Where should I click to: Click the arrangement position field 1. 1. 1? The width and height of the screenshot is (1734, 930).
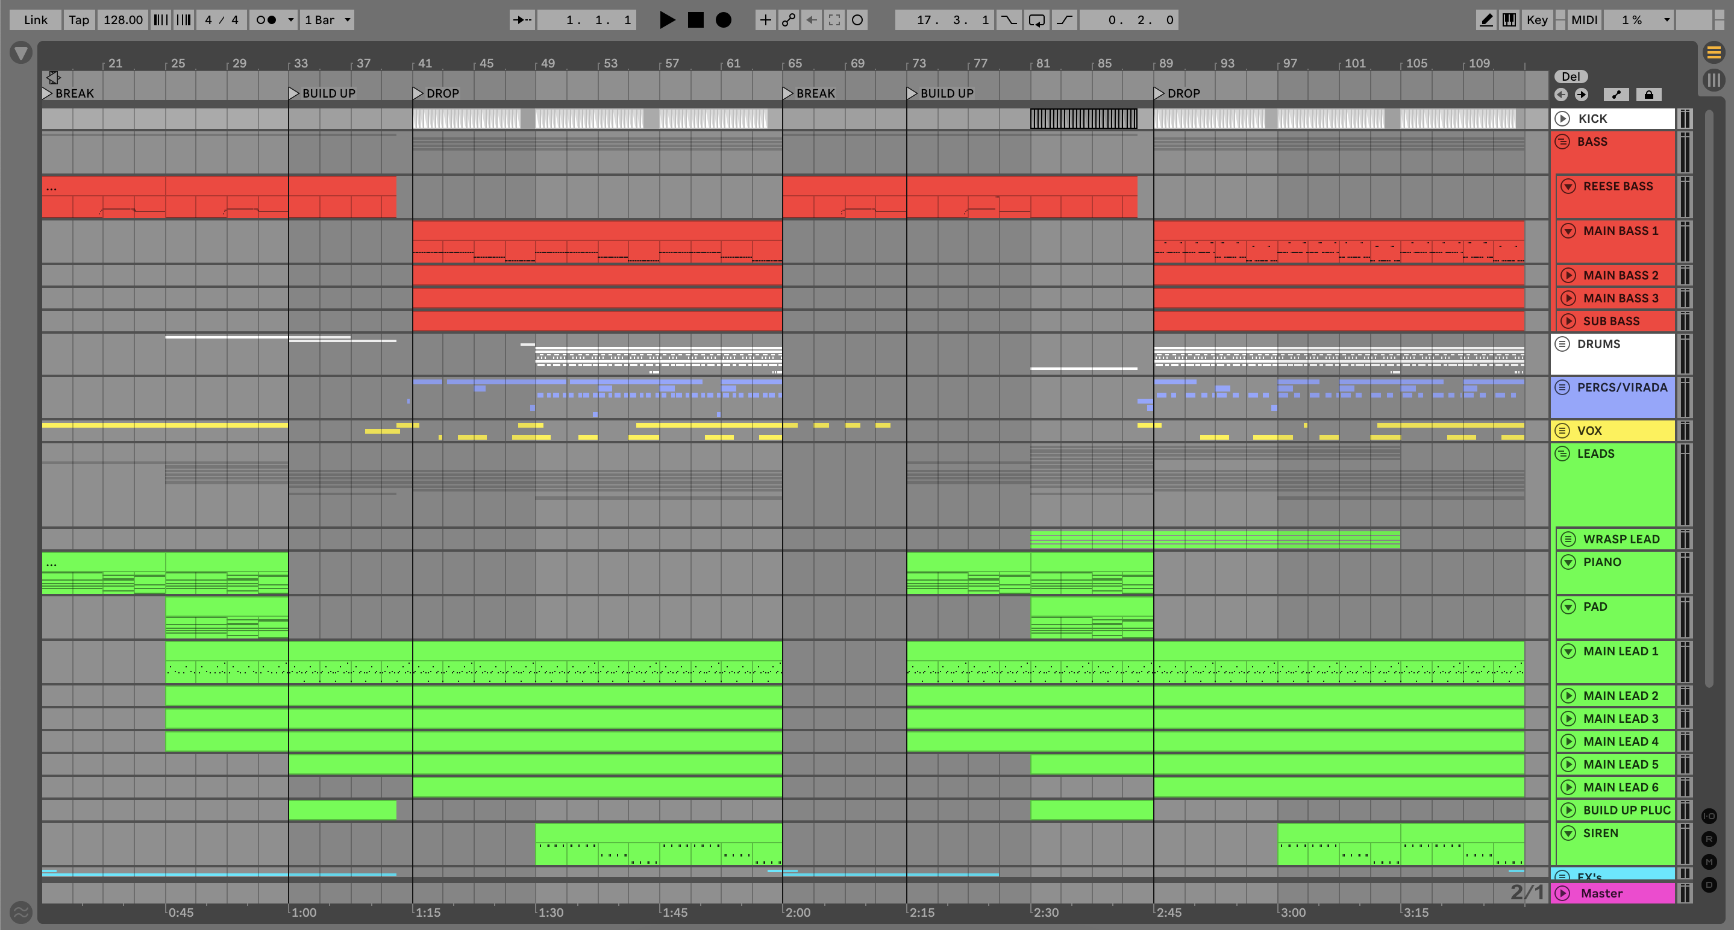coord(586,20)
